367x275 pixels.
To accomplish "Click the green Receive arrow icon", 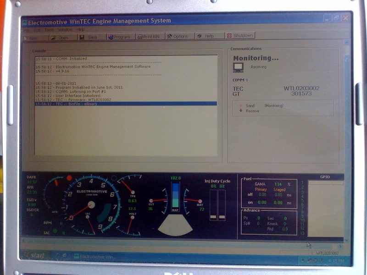I will coord(240,110).
